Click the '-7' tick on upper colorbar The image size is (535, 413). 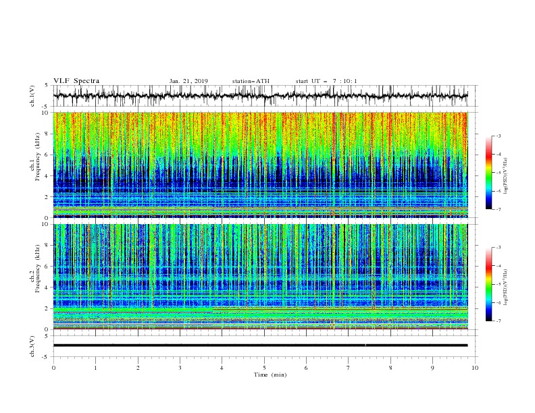pos(498,209)
